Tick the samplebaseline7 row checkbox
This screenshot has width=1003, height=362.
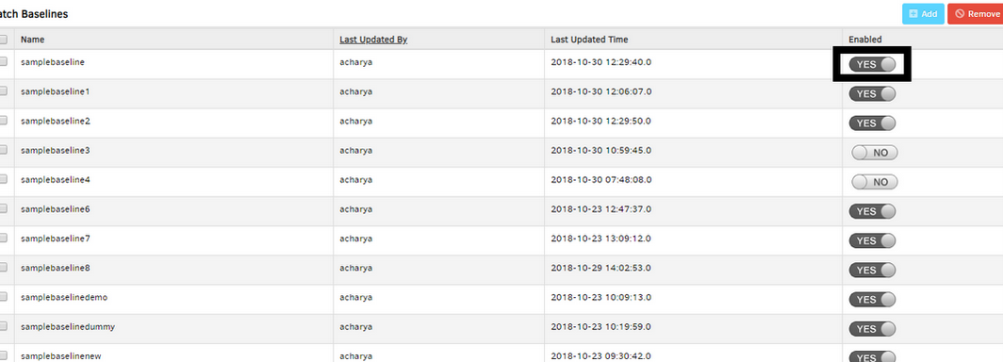[3, 238]
